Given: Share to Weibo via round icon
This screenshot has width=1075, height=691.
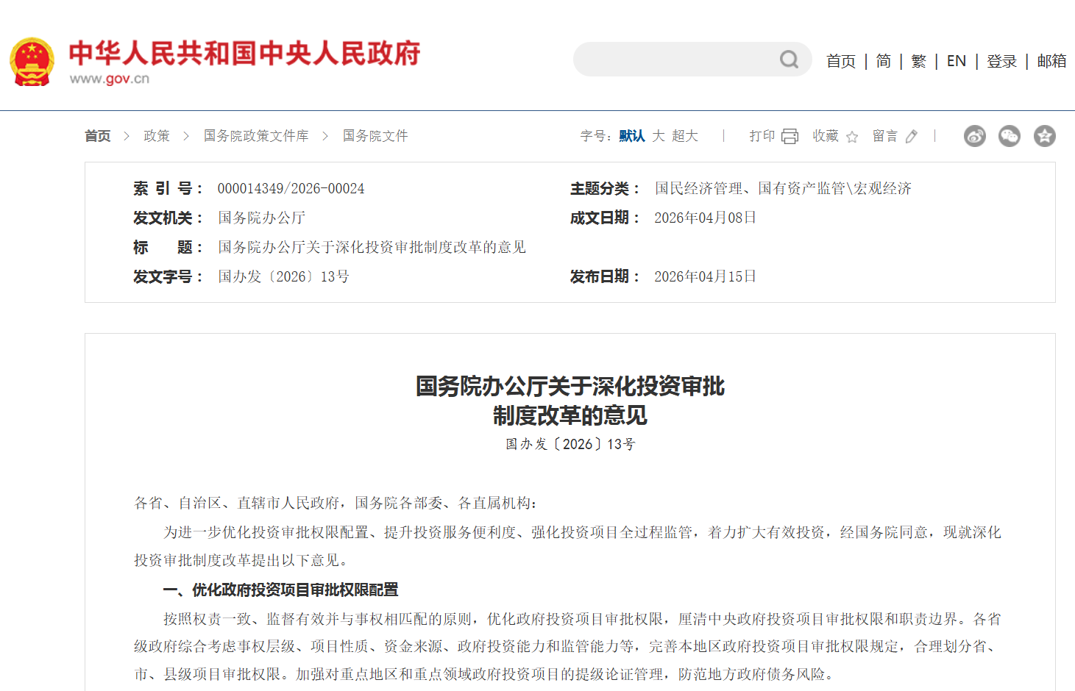Looking at the screenshot, I should pos(975,136).
